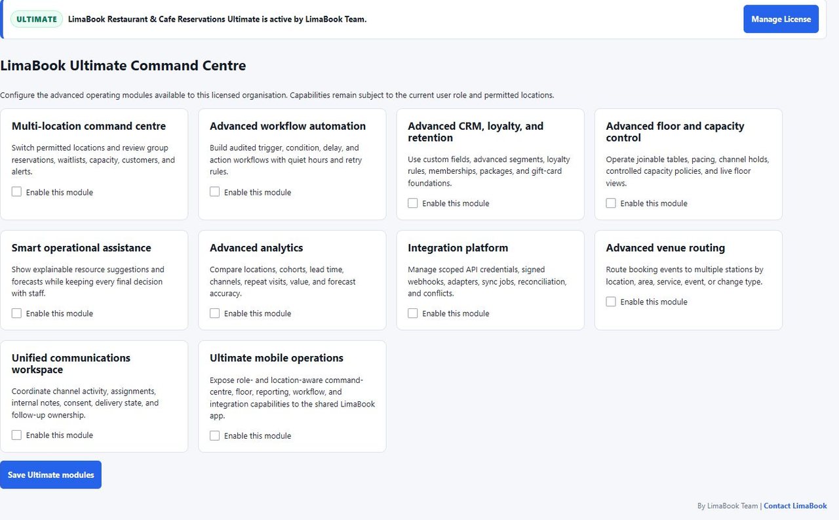
Task: Click the license active status message
Action: (x=217, y=19)
